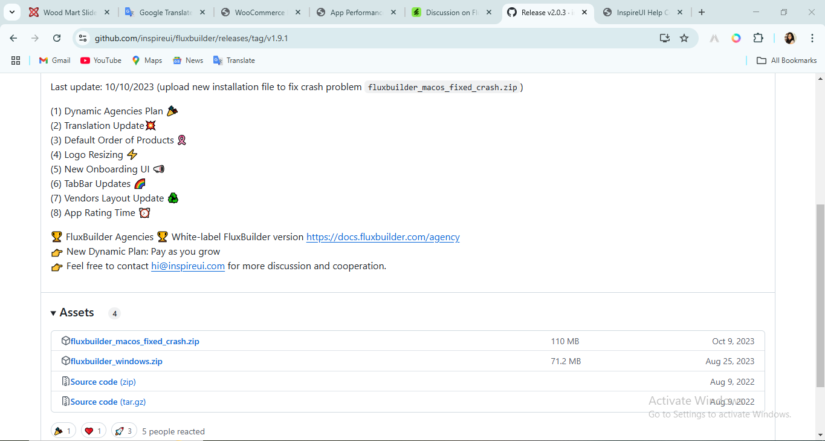The width and height of the screenshot is (825, 441).
Task: Click the '(1) Dynamic Agencies Plan' line
Action: [114, 111]
